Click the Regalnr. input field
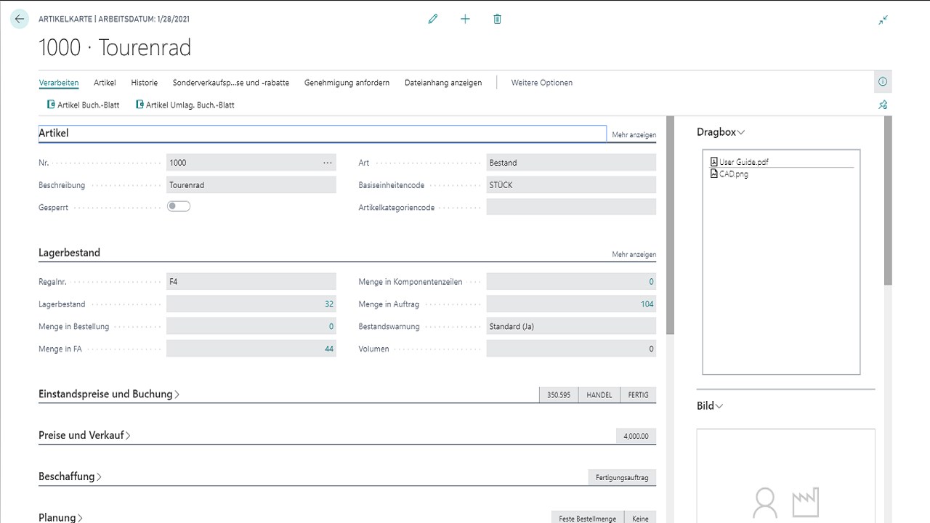The width and height of the screenshot is (930, 523). (251, 282)
